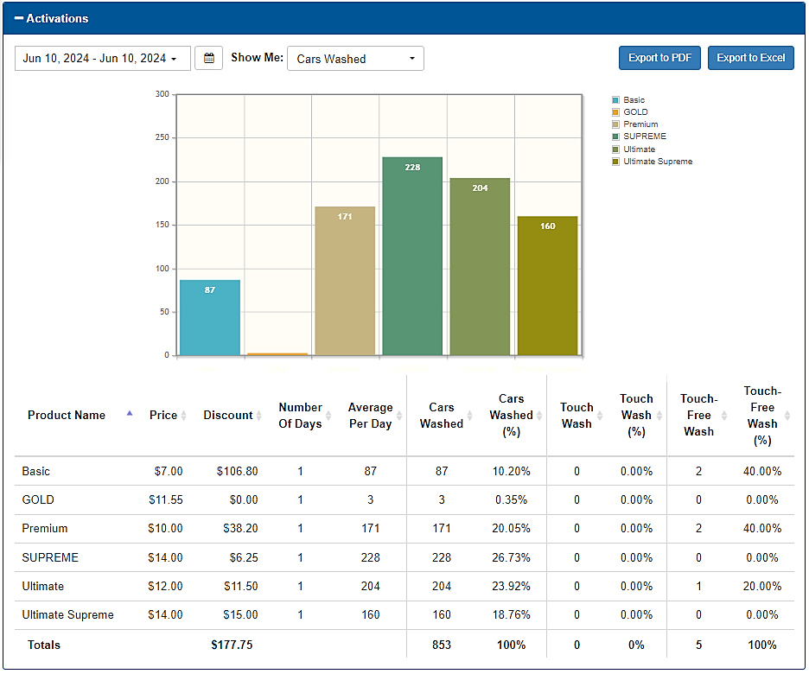This screenshot has height=674, width=809.
Task: Sort by Cars Washed column arrows
Action: (x=469, y=416)
